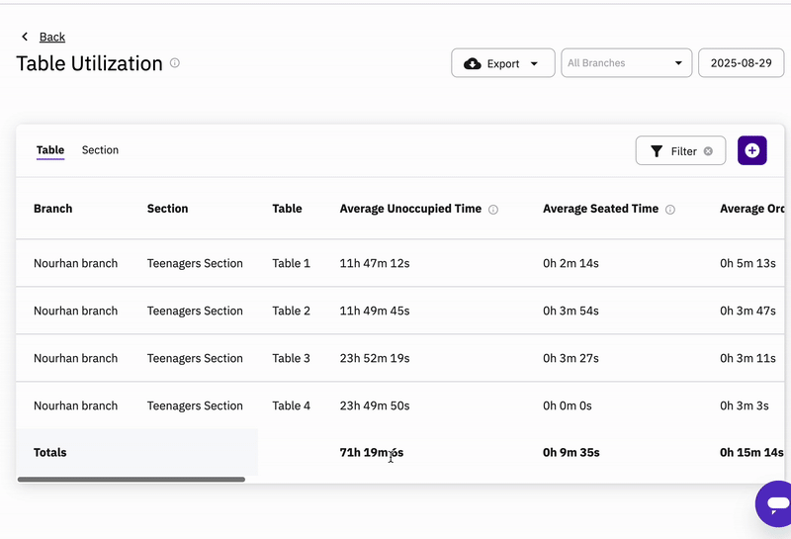Click the horizontal scrollbar under the table
The image size is (791, 539).
[132, 480]
